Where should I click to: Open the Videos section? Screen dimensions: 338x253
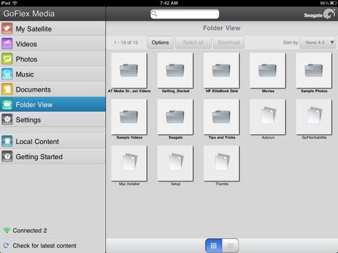click(53, 44)
